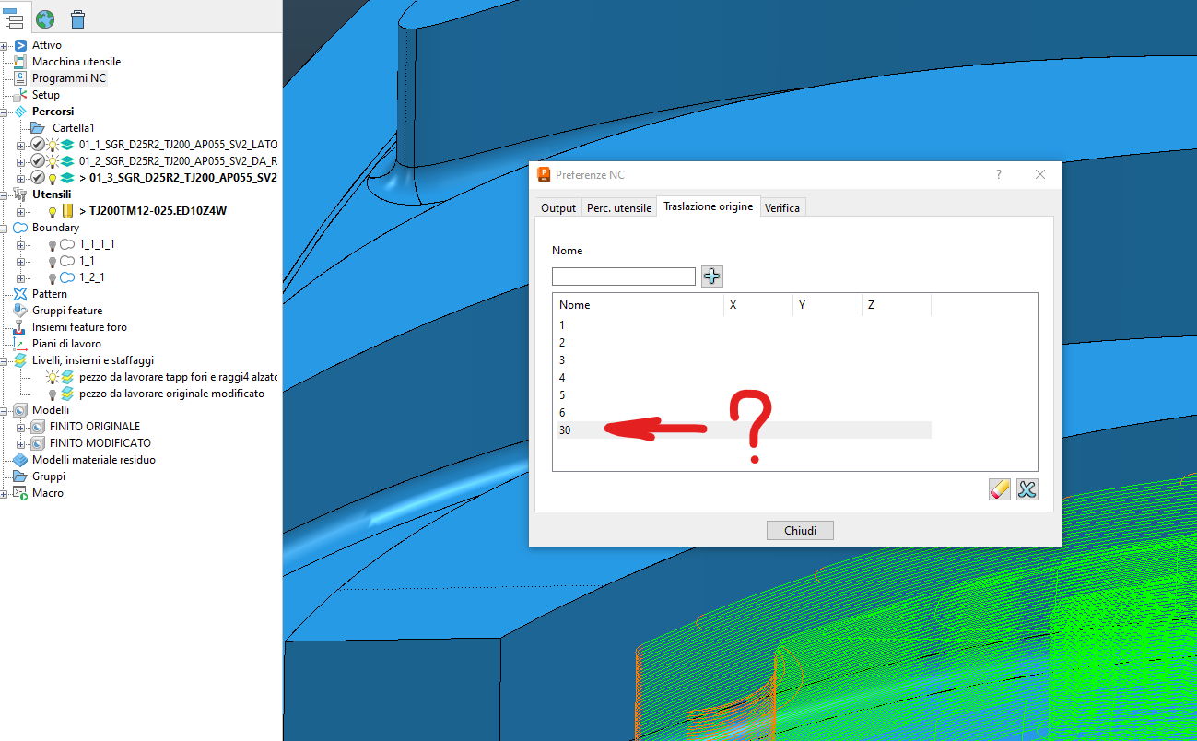Collapse the Utensili tree node
The height and width of the screenshot is (741, 1197).
tap(5, 194)
